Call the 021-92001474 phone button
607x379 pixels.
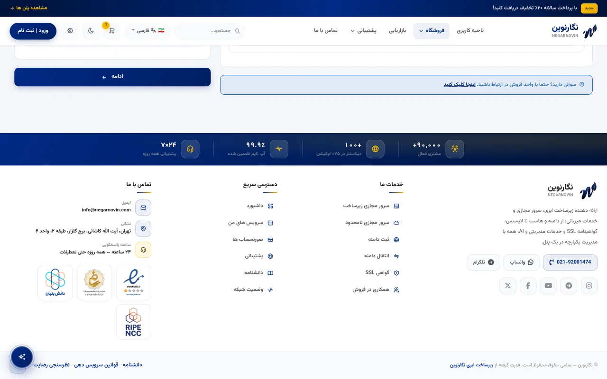(570, 262)
